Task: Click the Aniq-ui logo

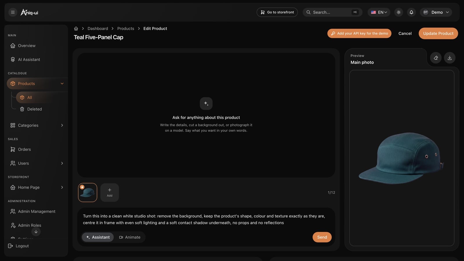Action: (29, 12)
